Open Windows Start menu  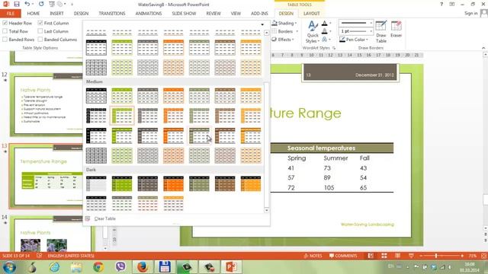click(x=9, y=267)
